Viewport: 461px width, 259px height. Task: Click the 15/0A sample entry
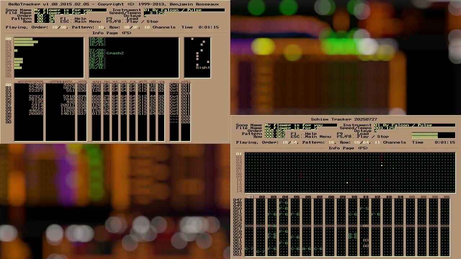pyautogui.click(x=97, y=53)
